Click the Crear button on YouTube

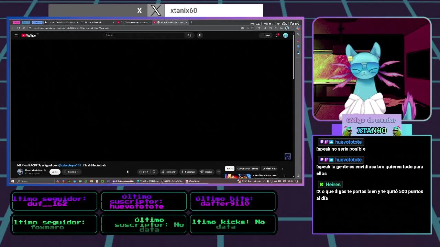point(266,35)
